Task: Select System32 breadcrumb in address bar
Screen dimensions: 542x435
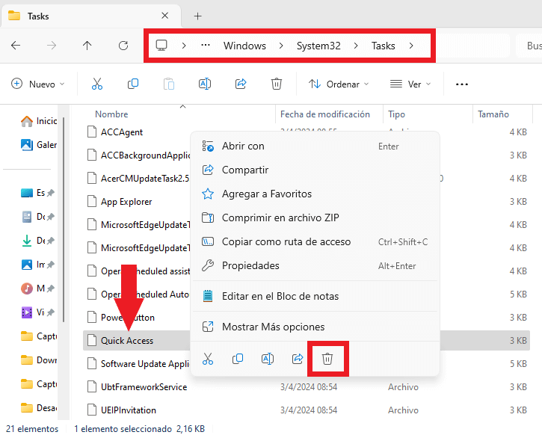Action: (318, 46)
